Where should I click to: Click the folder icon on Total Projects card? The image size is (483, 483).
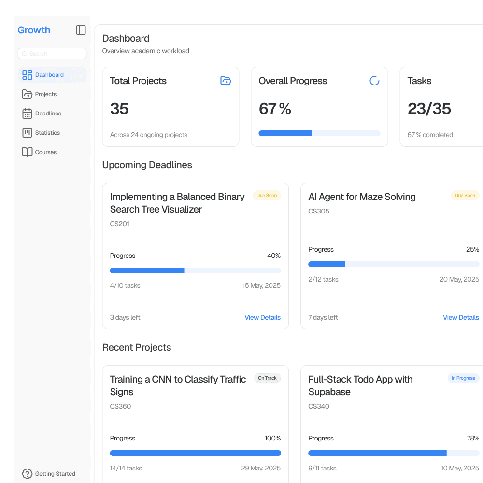click(226, 81)
